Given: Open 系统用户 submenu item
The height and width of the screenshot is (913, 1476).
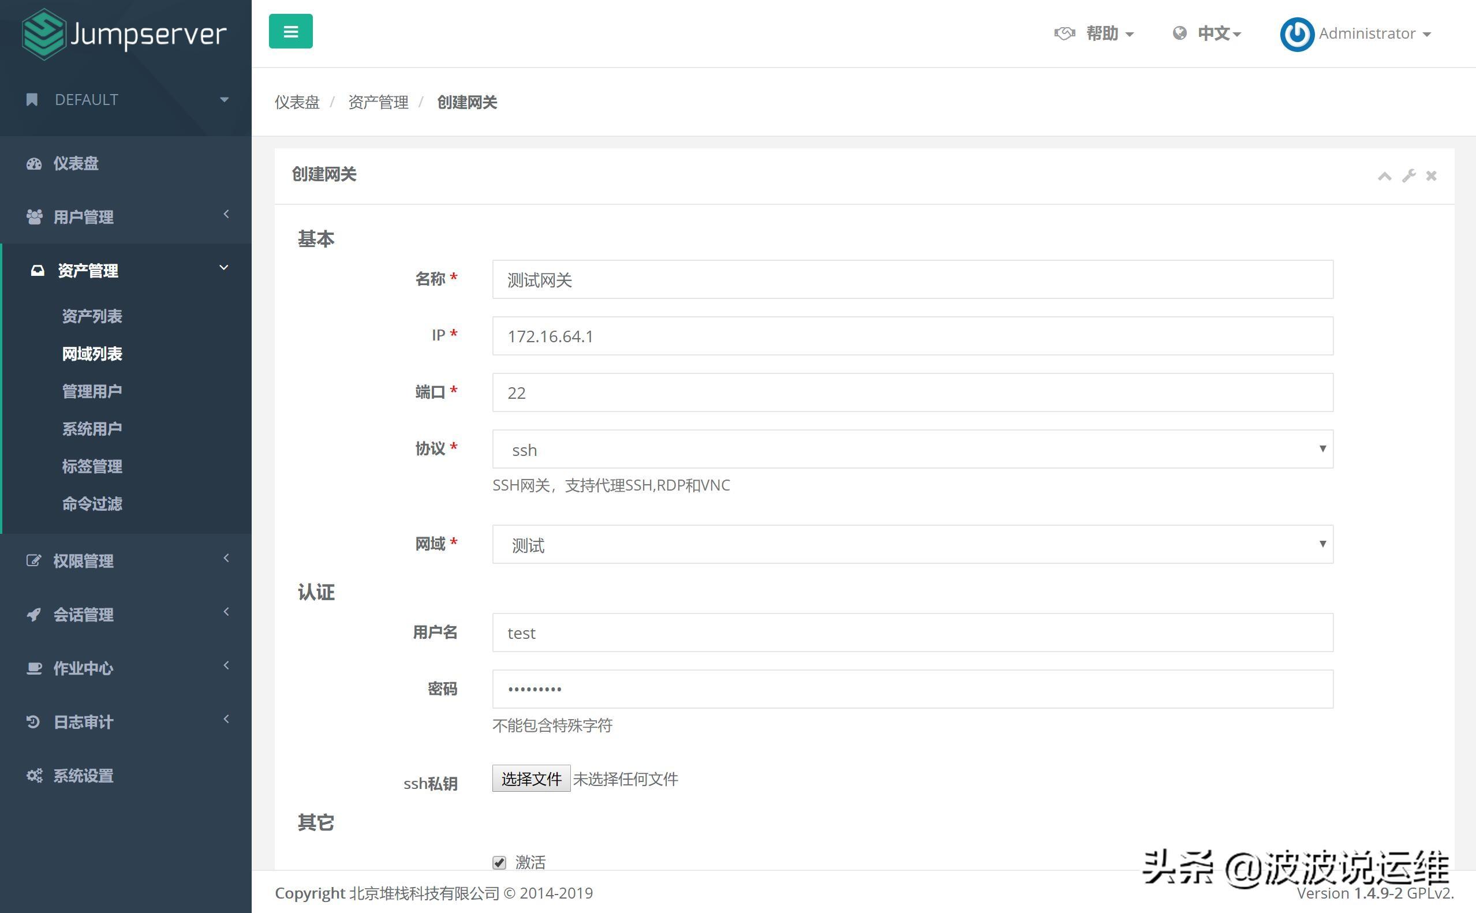Looking at the screenshot, I should [92, 429].
